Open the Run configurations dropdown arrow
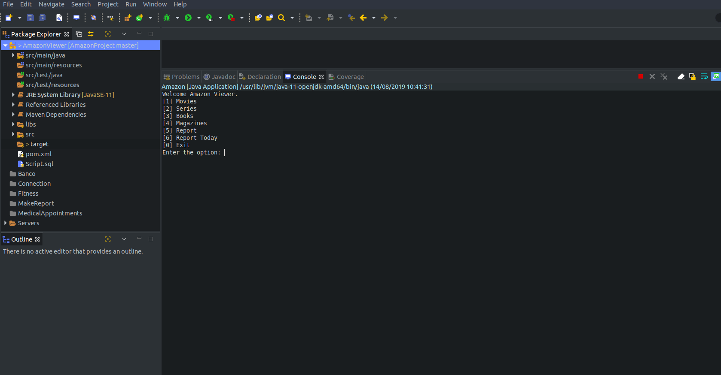Image resolution: width=721 pixels, height=375 pixels. coord(199,18)
